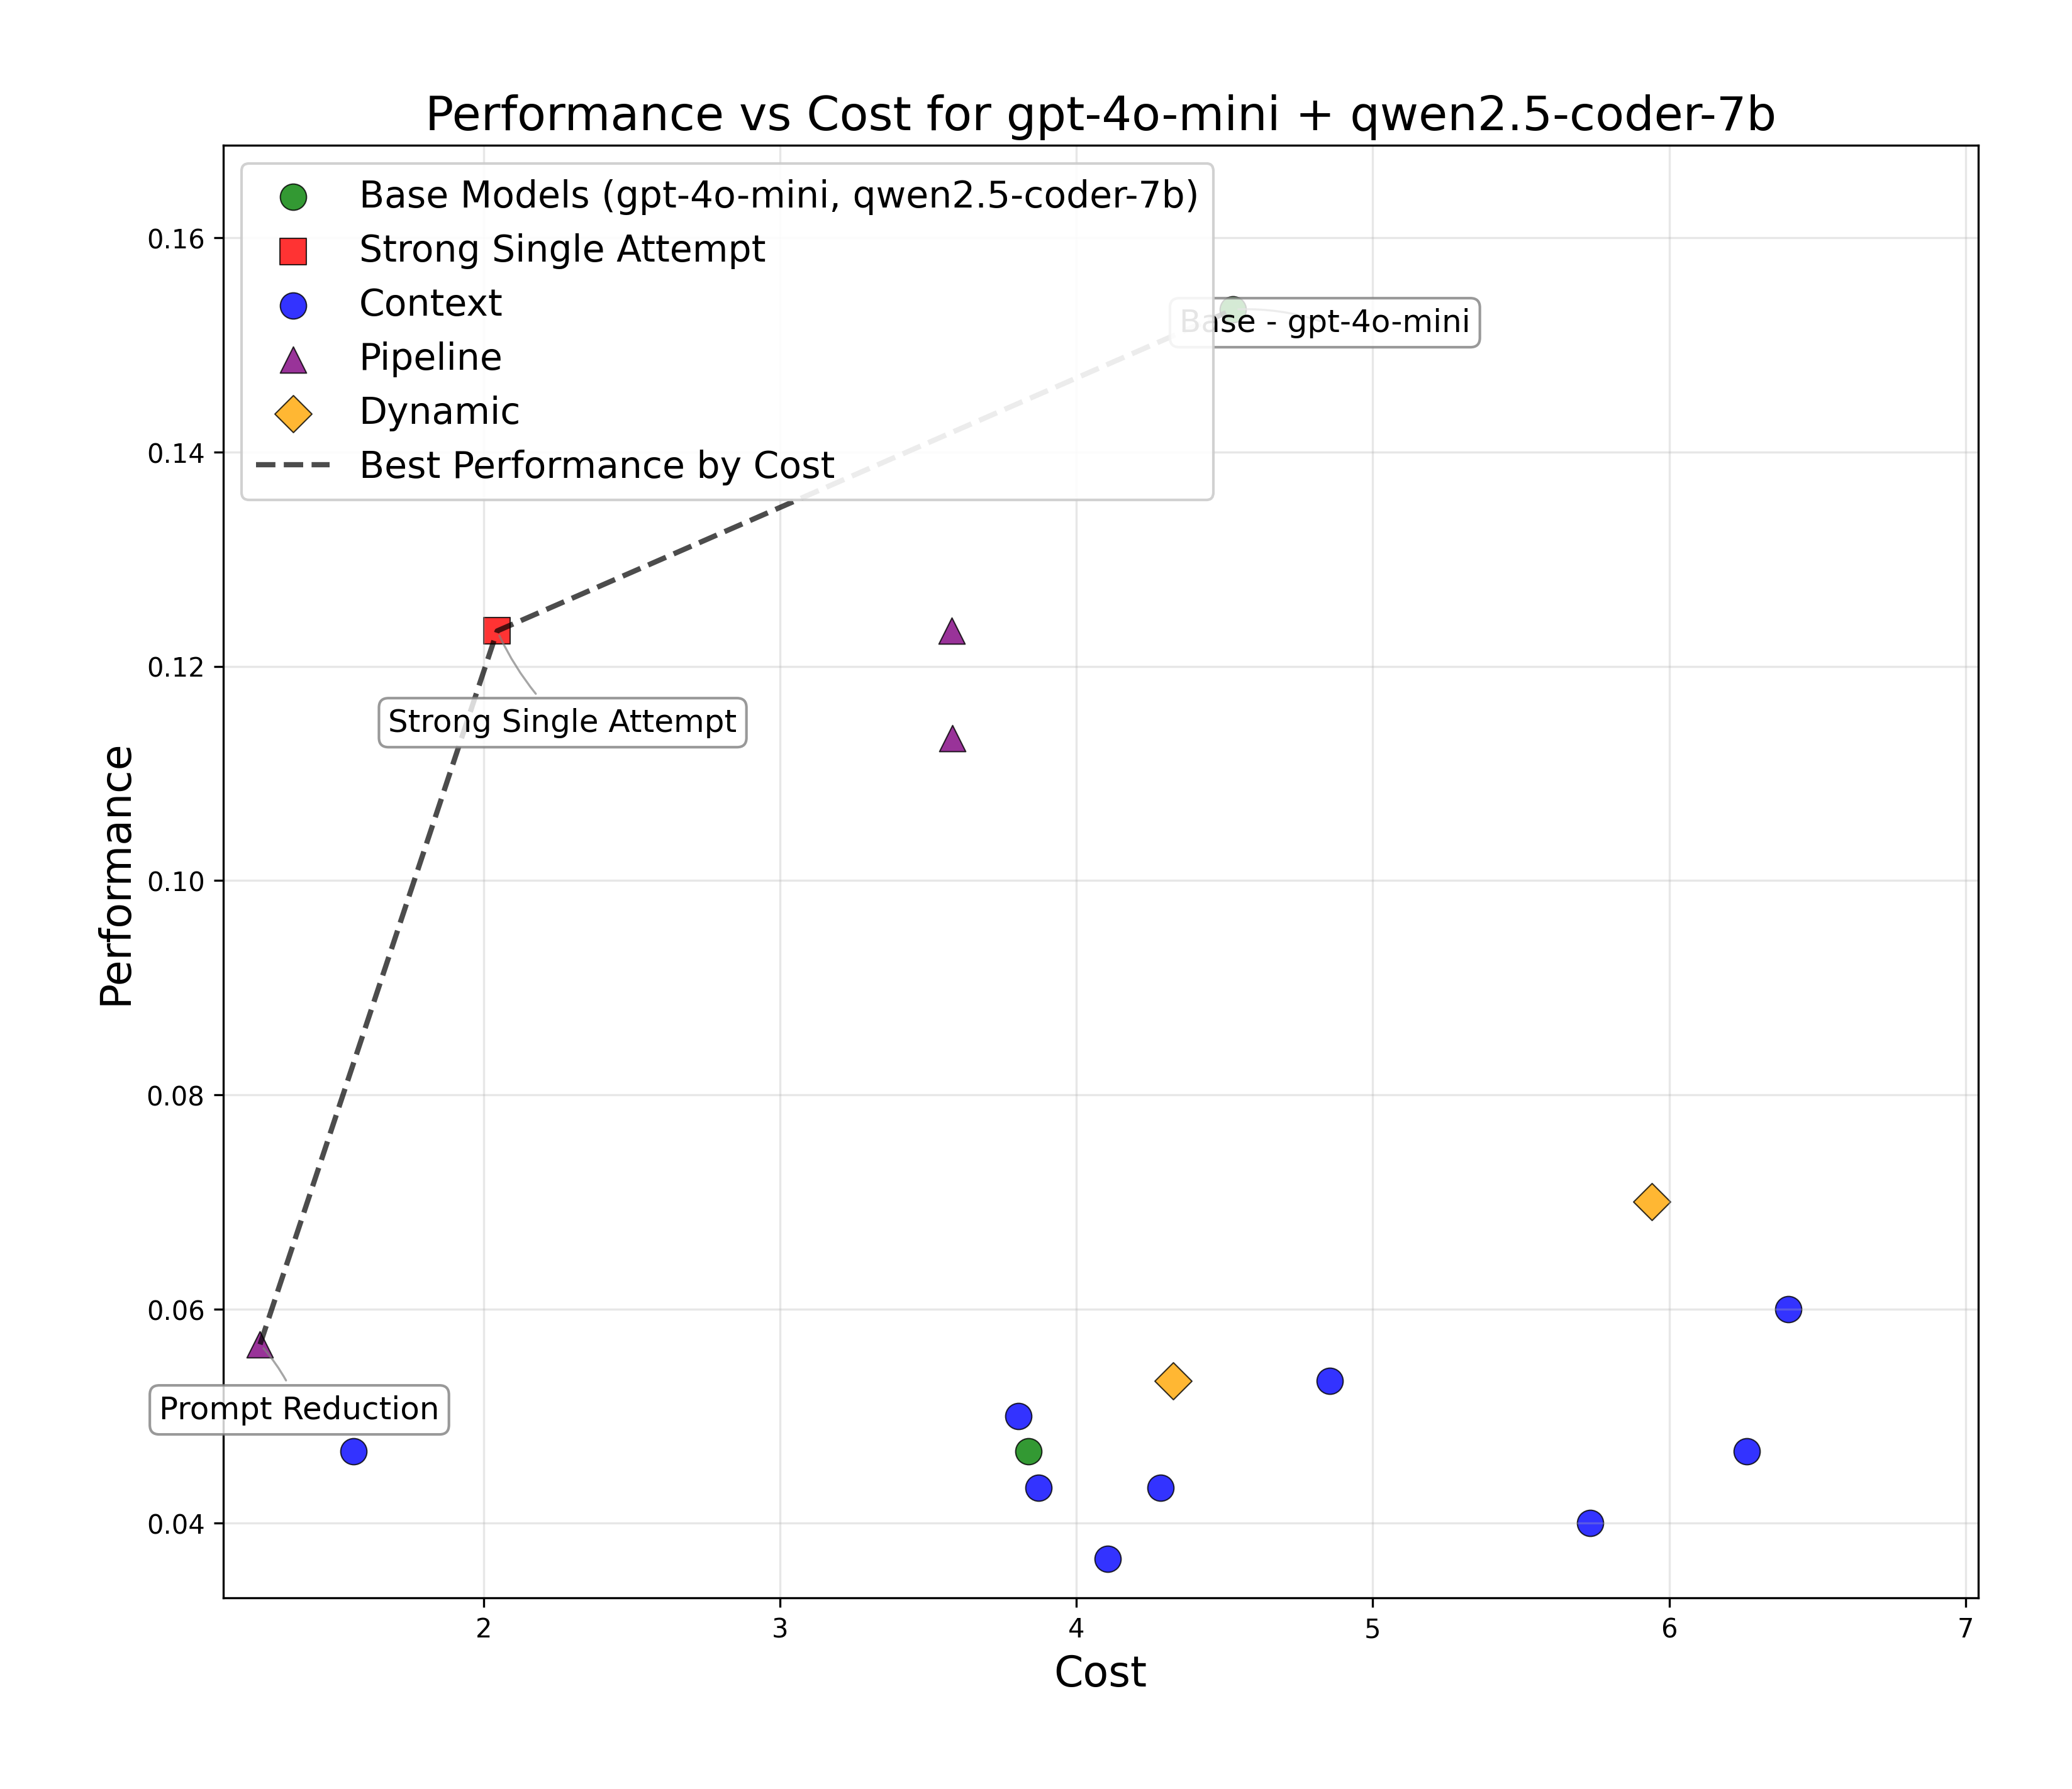Click the red Strong Single Attempt data square

click(496, 631)
